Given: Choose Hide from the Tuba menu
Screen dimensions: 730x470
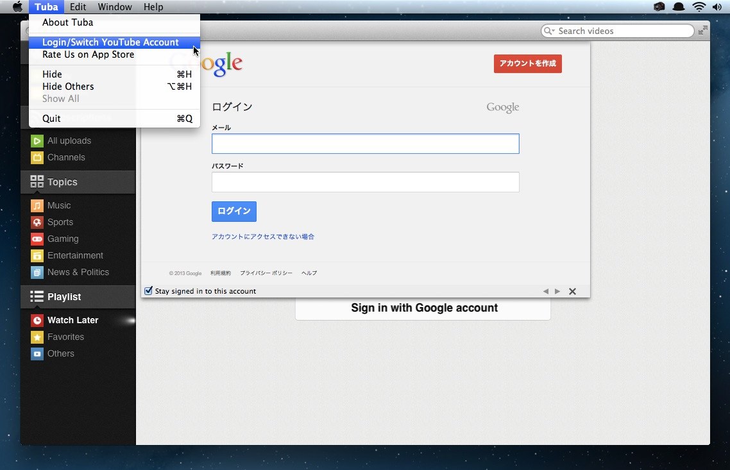Looking at the screenshot, I should point(115,74).
